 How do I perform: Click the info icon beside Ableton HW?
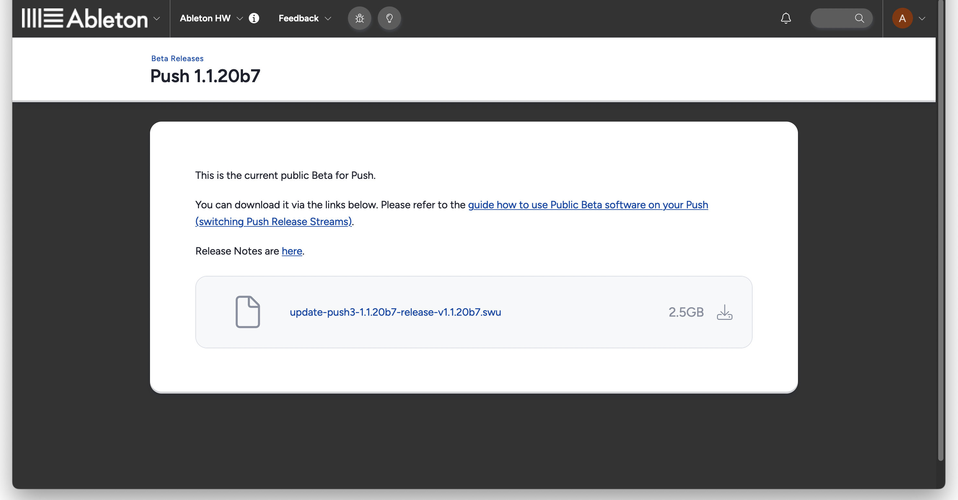coord(254,18)
